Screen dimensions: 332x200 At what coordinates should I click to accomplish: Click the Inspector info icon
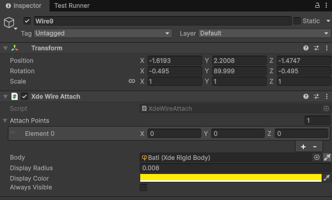(8, 6)
